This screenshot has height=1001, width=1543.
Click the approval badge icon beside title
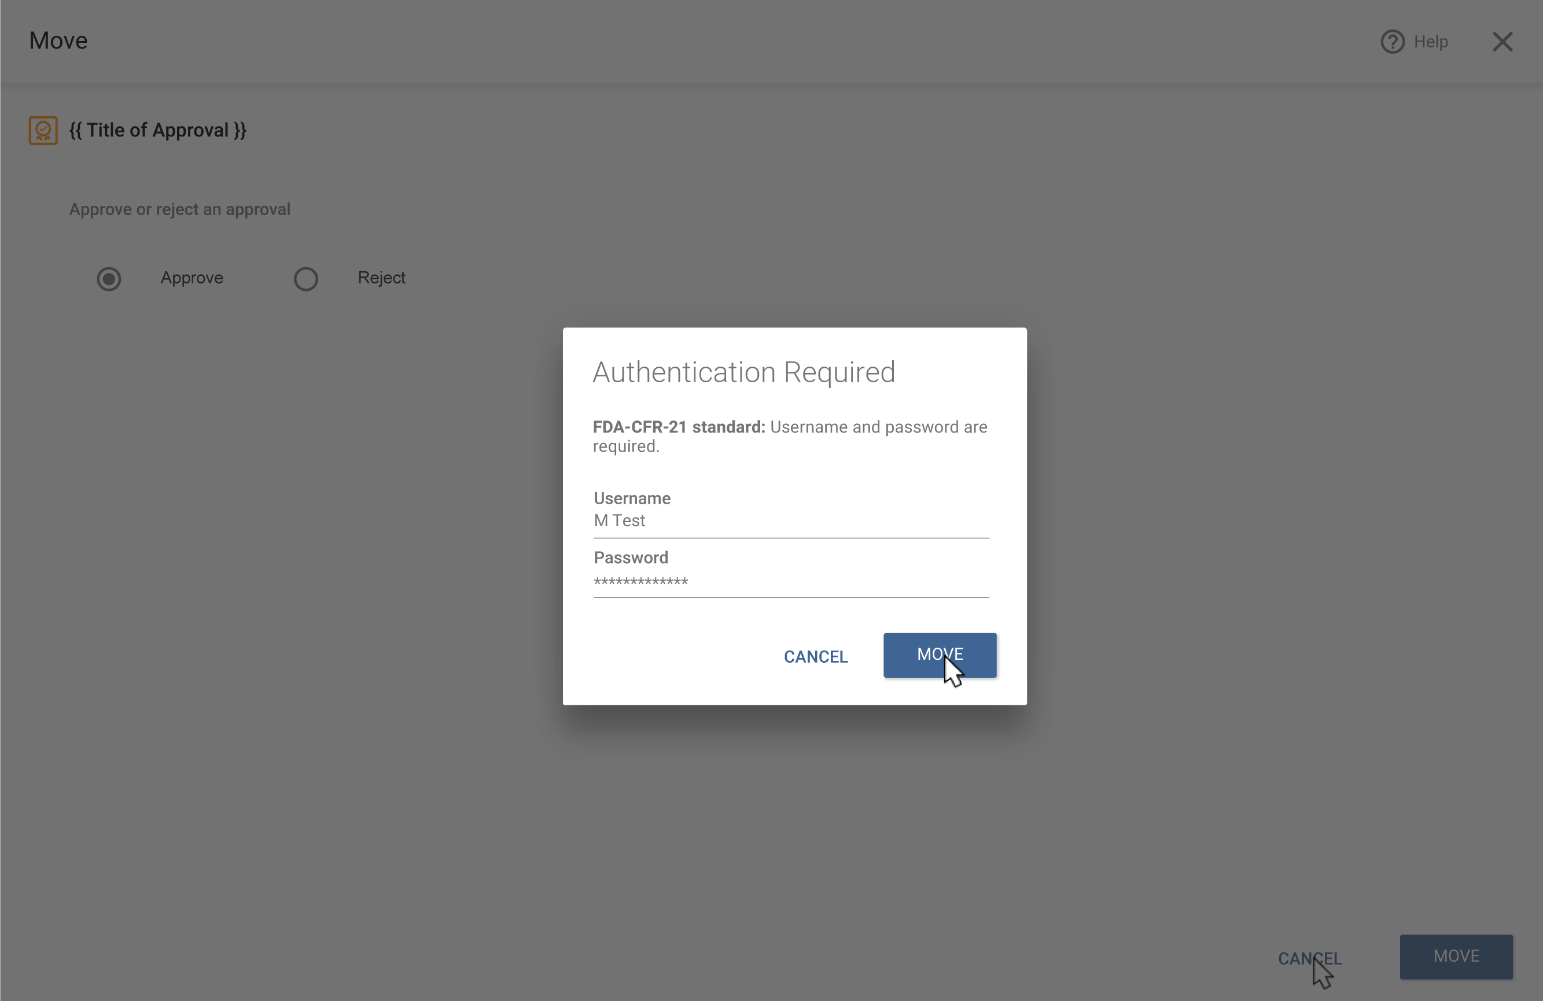43,130
